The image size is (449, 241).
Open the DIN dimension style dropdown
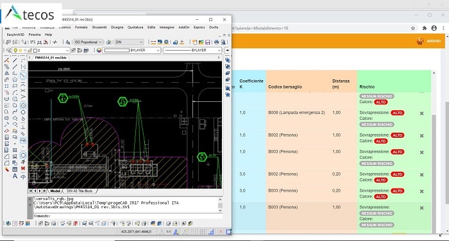pyautogui.click(x=129, y=42)
